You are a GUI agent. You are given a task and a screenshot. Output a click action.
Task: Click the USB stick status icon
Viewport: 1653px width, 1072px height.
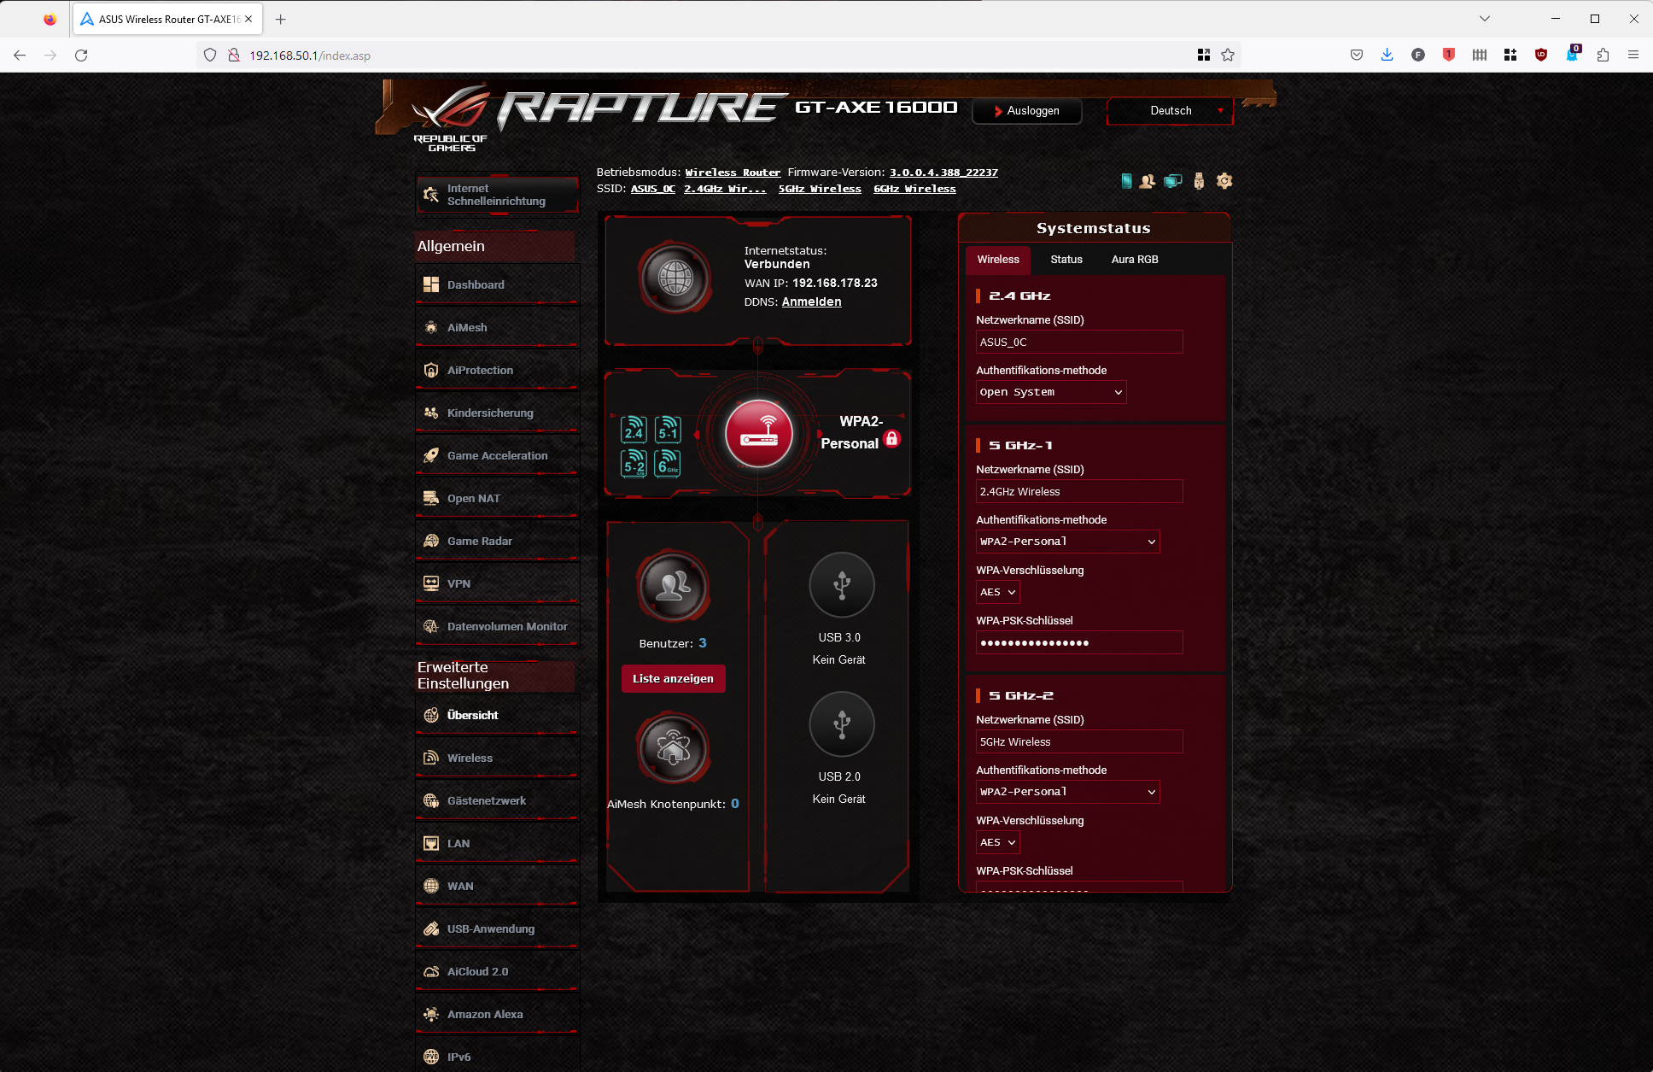coord(1199,181)
